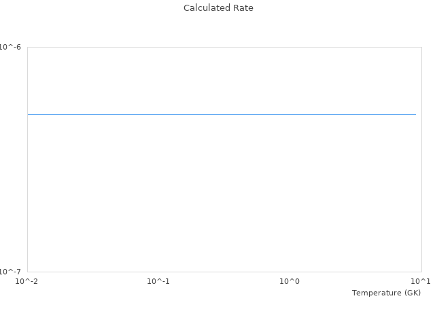Click empty plot area above the blue line

point(222,78)
